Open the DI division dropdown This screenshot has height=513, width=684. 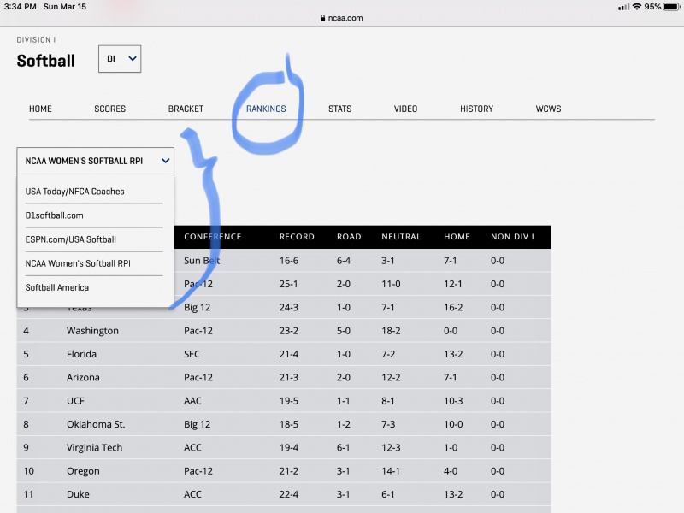coord(120,59)
